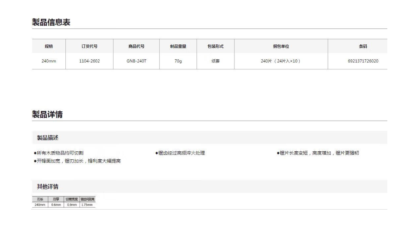Screen dimensions: 400x225
Task: Click the 製品信息表 section heading
Action: pyautogui.click(x=51, y=23)
